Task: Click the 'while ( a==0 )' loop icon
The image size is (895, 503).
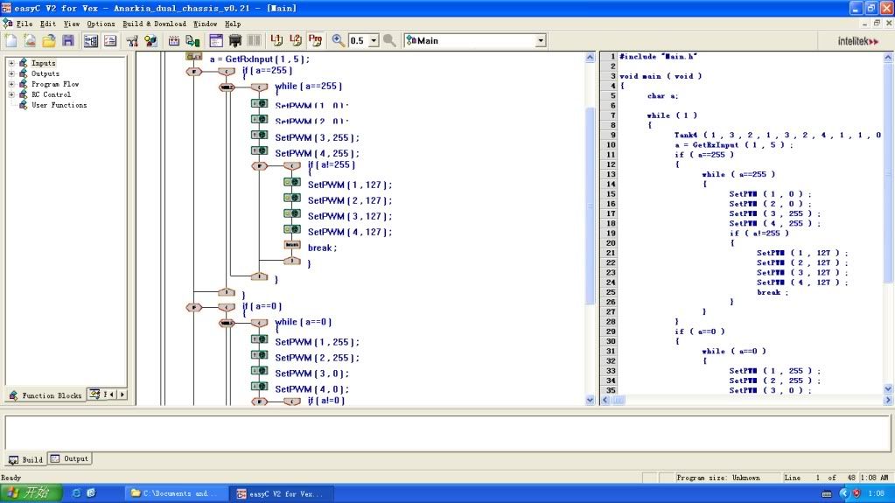Action: click(227, 323)
